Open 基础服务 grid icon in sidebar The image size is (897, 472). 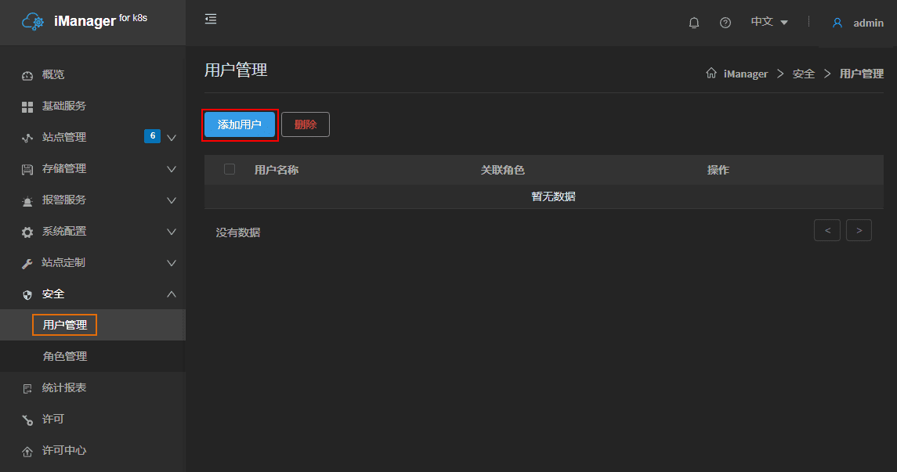pos(27,106)
